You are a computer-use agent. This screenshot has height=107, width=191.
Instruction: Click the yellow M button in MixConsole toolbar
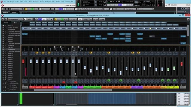coord(56,19)
